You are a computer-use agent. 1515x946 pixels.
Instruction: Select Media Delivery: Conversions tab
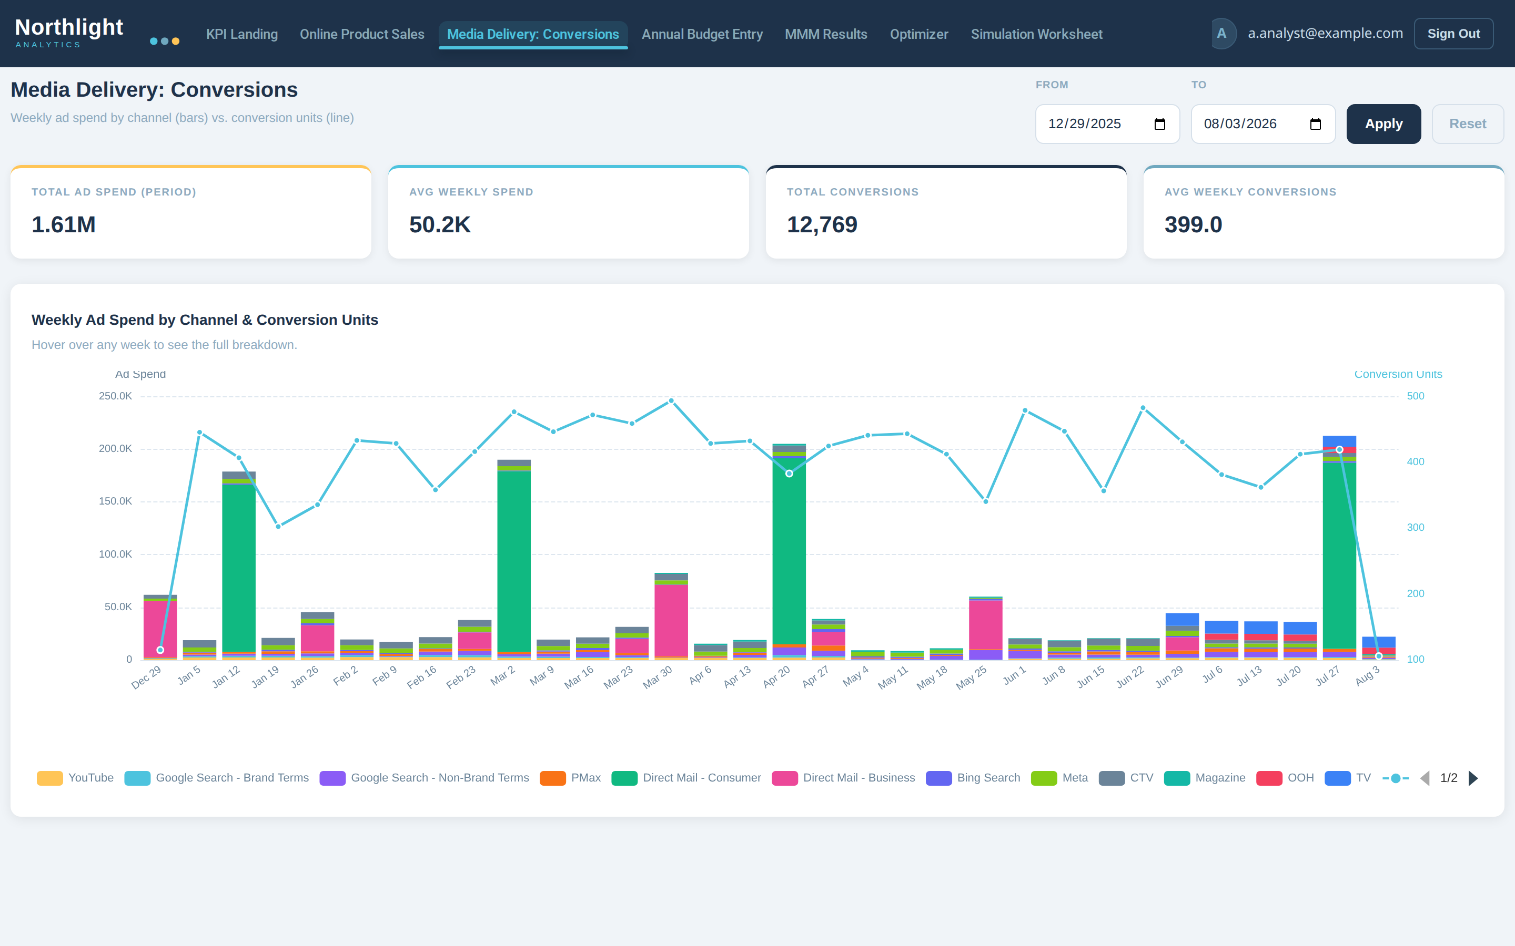pos(533,34)
